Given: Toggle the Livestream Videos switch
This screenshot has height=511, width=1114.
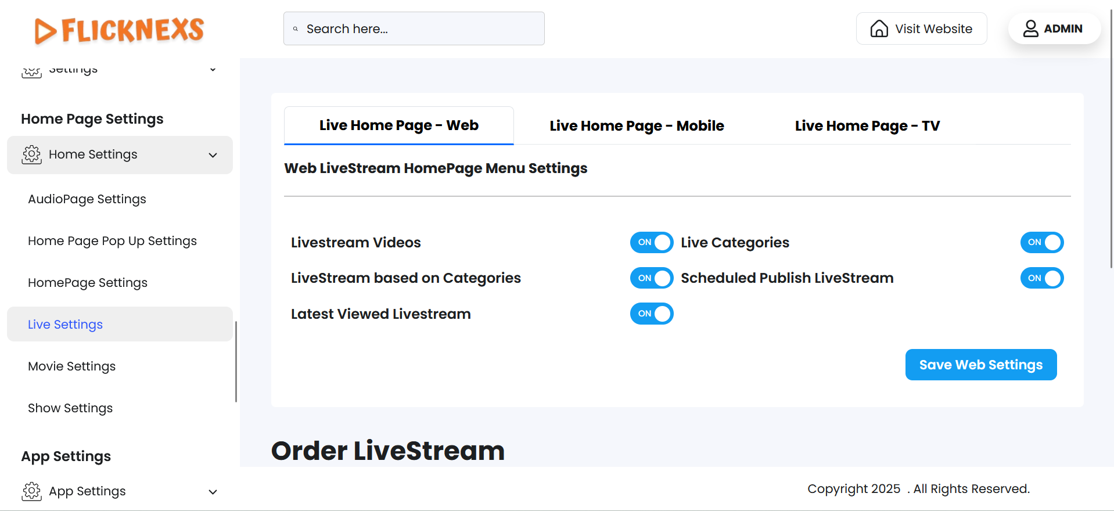Looking at the screenshot, I should pyautogui.click(x=651, y=243).
